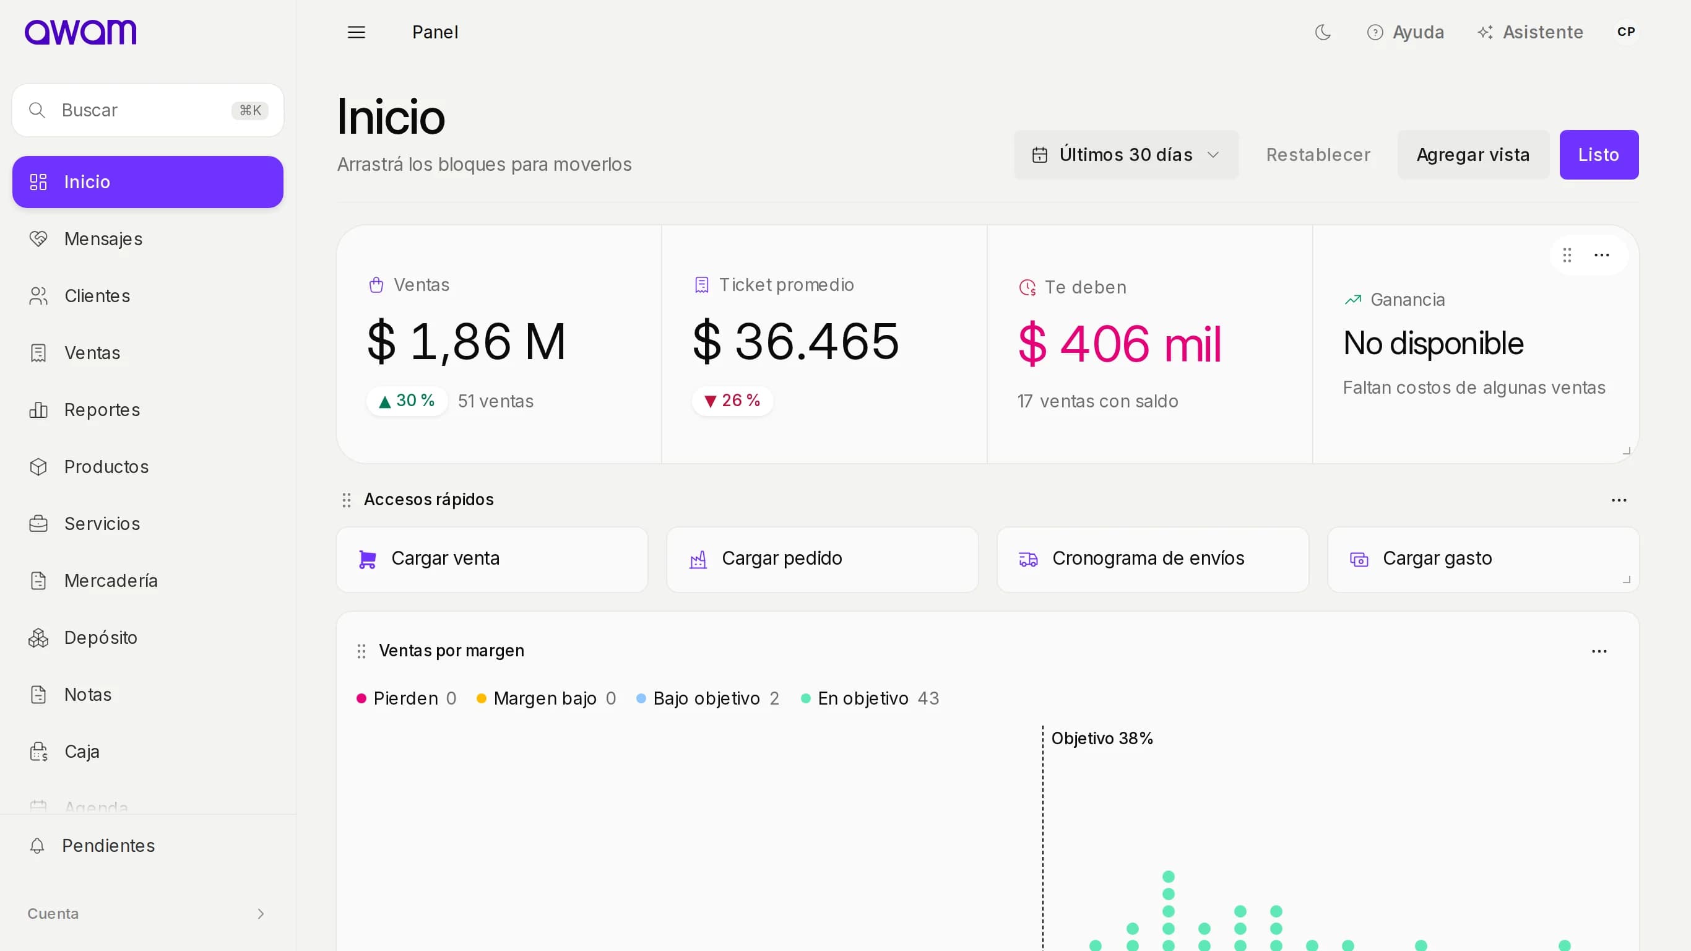The height and width of the screenshot is (951, 1691).
Task: Open Reportes in sidebar
Action: tap(148, 410)
